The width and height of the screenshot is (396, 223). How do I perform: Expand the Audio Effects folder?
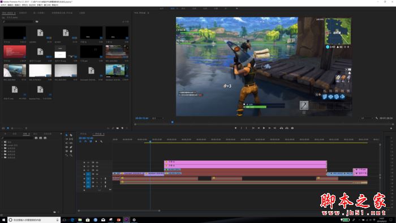tap(2, 148)
